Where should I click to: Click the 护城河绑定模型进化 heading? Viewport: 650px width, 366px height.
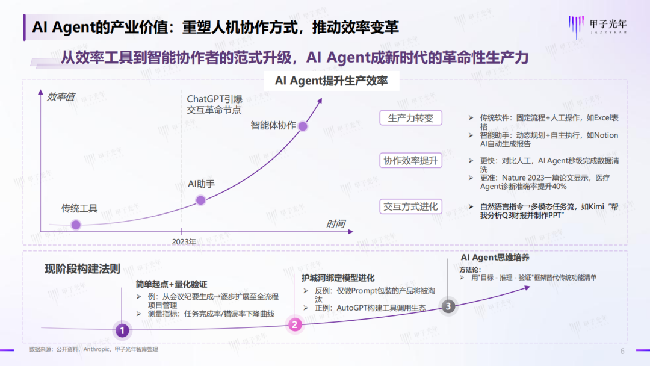pyautogui.click(x=338, y=278)
